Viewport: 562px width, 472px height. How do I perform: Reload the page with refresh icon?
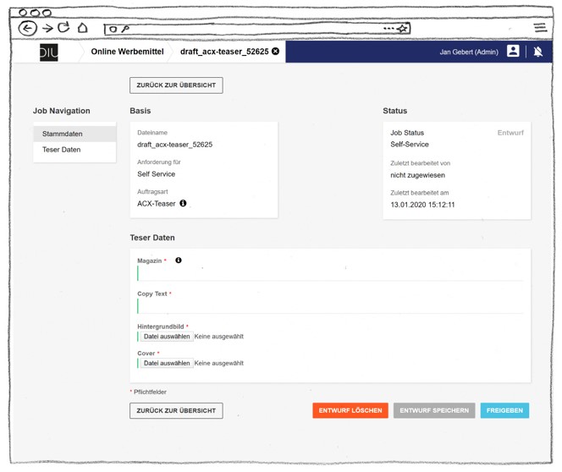(63, 27)
